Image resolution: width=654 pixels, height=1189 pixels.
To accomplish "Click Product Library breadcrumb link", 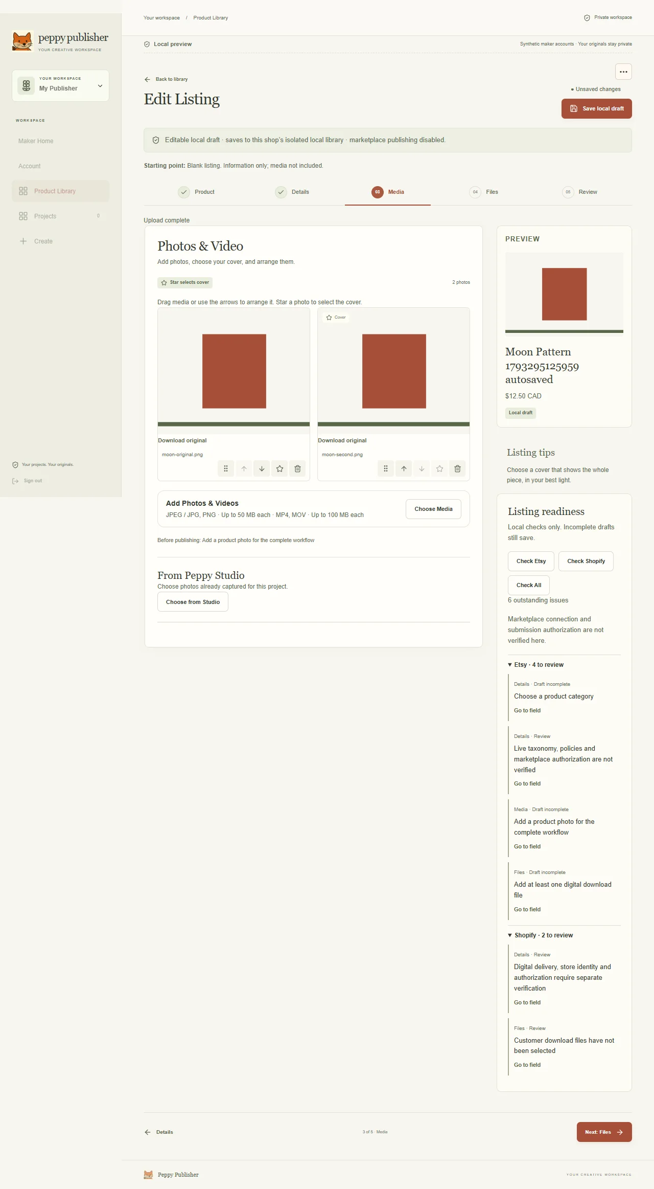I will click(211, 18).
